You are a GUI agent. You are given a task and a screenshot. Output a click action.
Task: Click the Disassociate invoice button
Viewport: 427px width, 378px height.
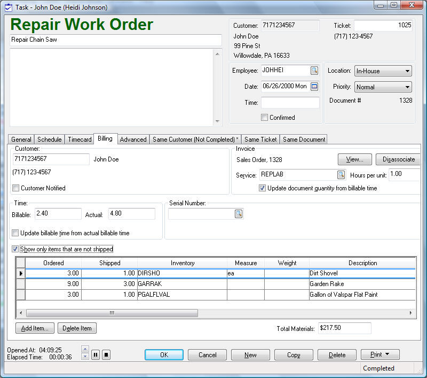tap(398, 159)
